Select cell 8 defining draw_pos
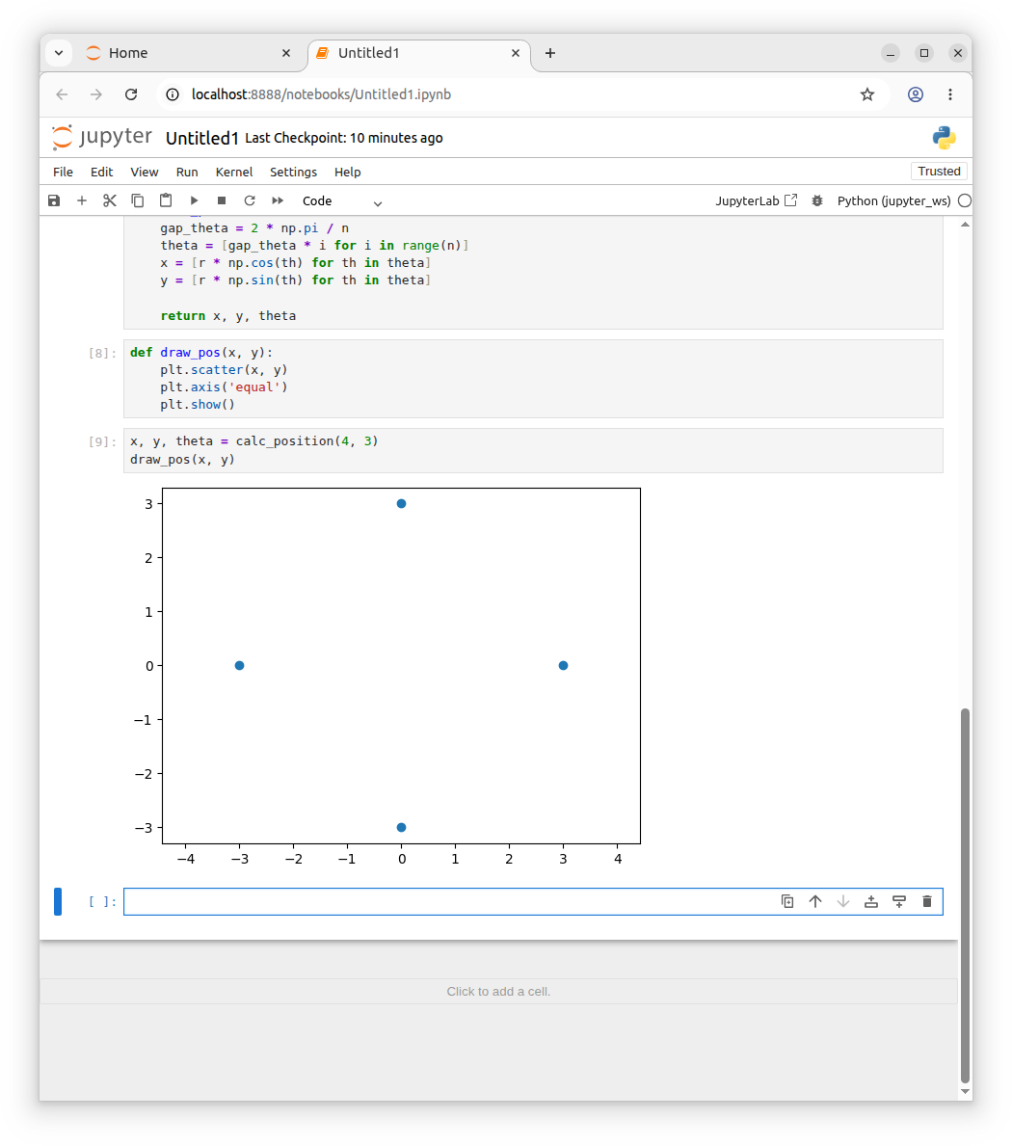 [x=533, y=379]
